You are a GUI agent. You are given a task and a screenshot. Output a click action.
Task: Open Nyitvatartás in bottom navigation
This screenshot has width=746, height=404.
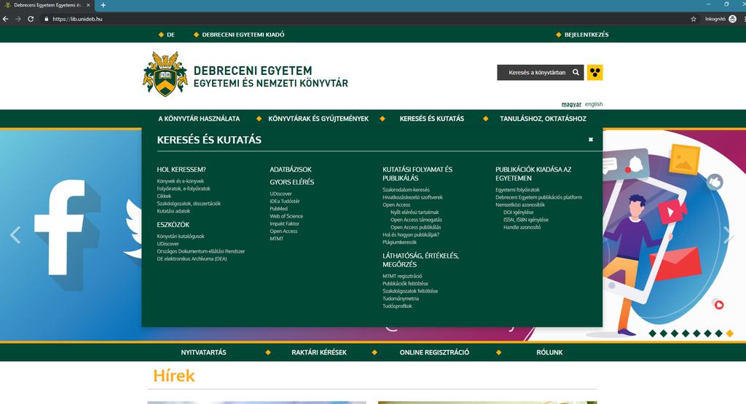pyautogui.click(x=204, y=352)
